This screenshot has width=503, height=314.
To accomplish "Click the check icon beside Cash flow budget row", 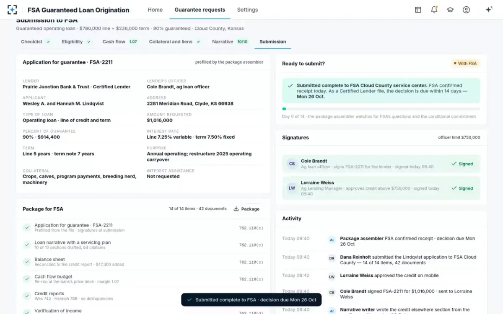I will click(27, 279).
